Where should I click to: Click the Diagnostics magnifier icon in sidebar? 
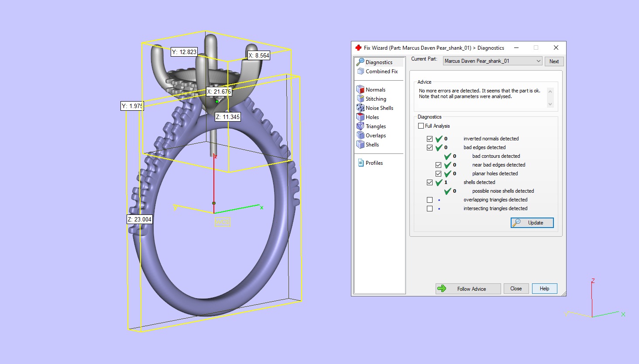pyautogui.click(x=360, y=62)
